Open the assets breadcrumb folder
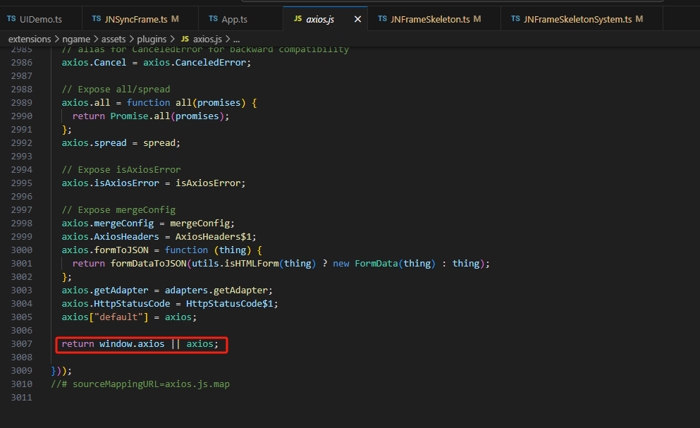 (113, 39)
